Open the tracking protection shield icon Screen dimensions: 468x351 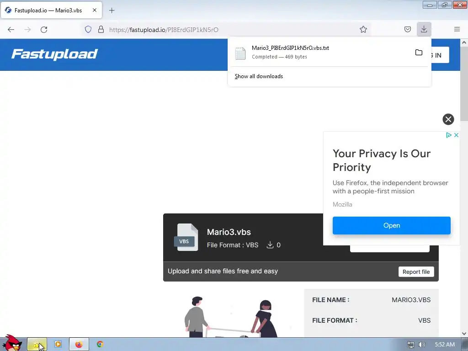[88, 29]
